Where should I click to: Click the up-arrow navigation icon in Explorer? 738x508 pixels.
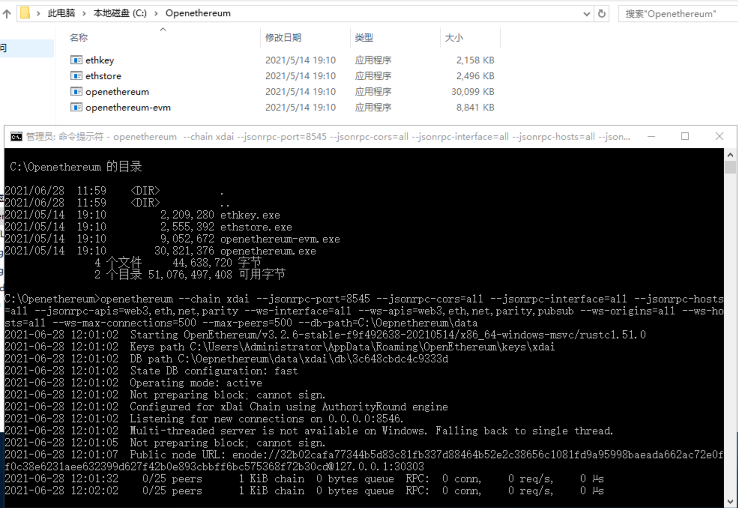pos(6,13)
